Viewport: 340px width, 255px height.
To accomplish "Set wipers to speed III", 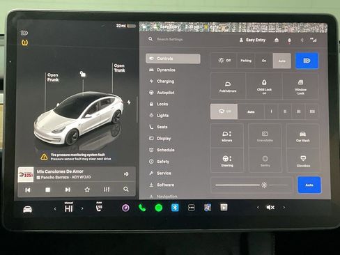I will coord(298,111).
